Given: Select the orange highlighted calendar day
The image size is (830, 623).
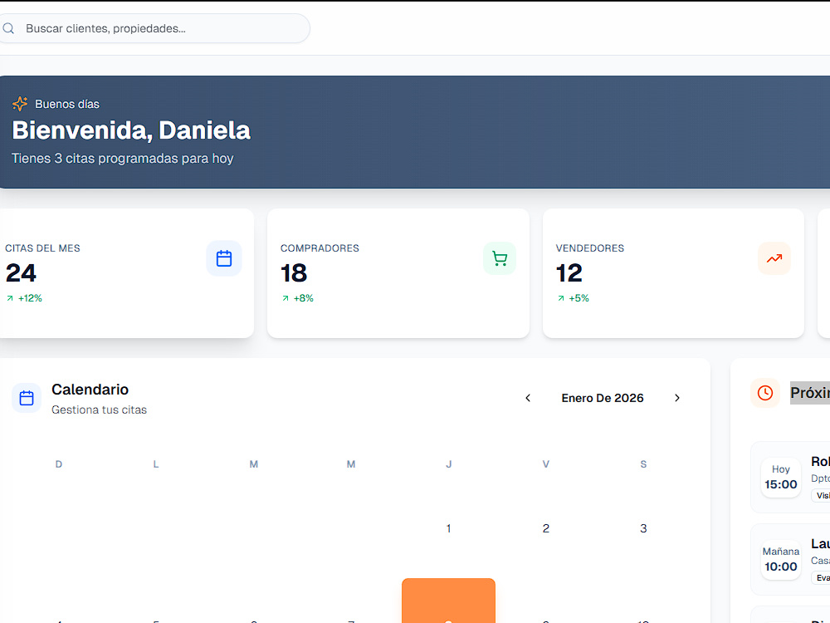Looking at the screenshot, I should click(448, 601).
